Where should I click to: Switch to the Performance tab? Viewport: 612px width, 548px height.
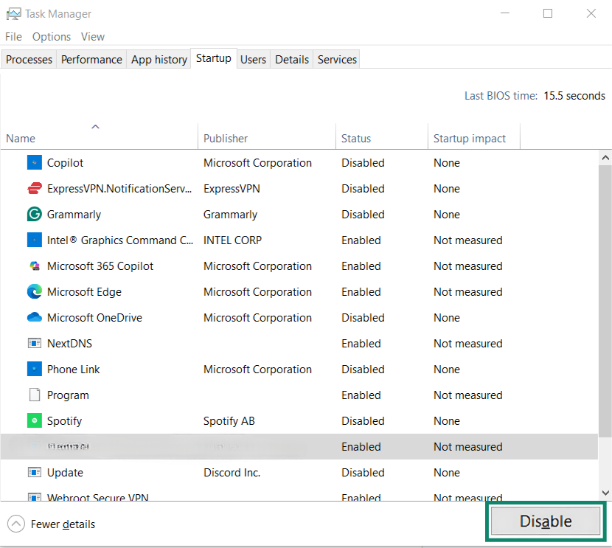[x=91, y=59]
